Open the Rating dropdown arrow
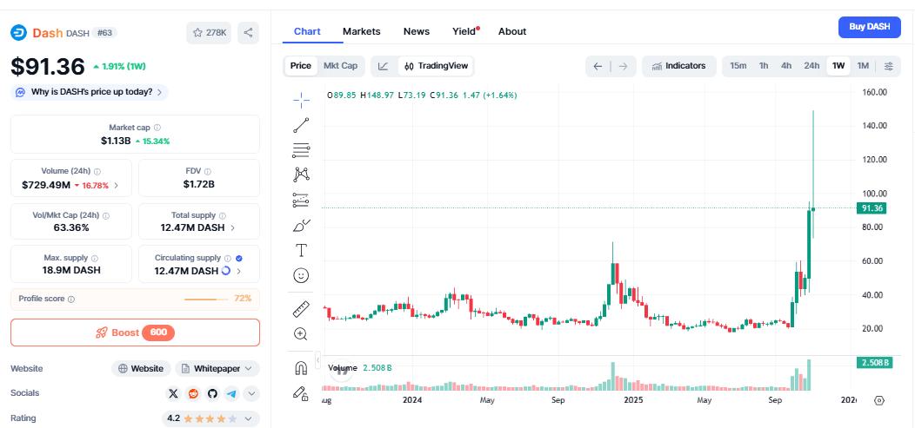 pos(251,418)
